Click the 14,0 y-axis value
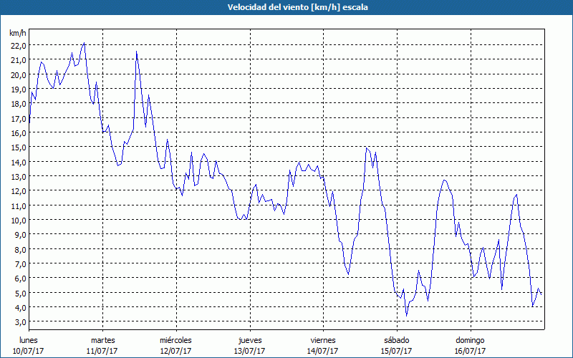The image size is (573, 358). pyautogui.click(x=19, y=162)
